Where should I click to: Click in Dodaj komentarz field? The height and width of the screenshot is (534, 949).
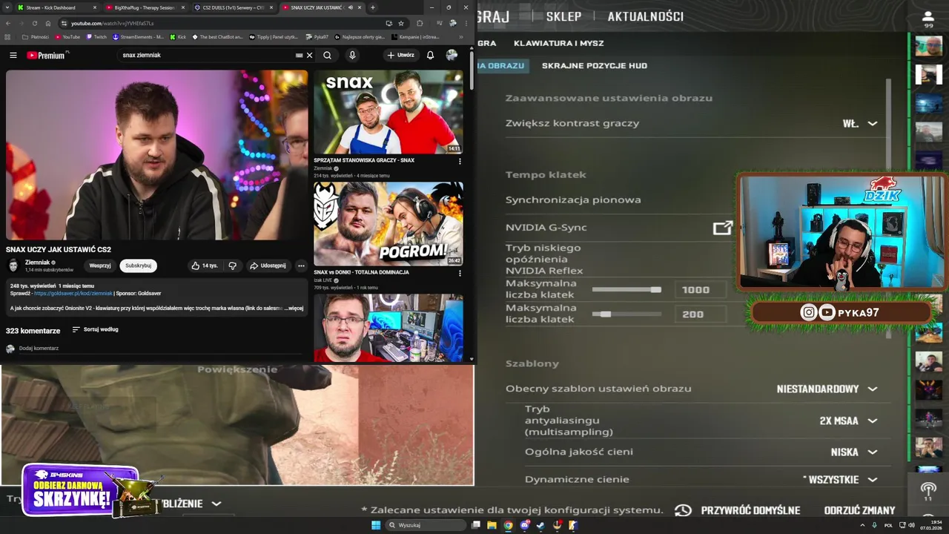pyautogui.click(x=159, y=349)
